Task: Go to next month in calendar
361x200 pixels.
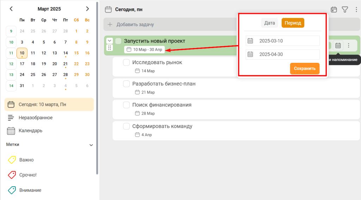Action: pyautogui.click(x=87, y=9)
